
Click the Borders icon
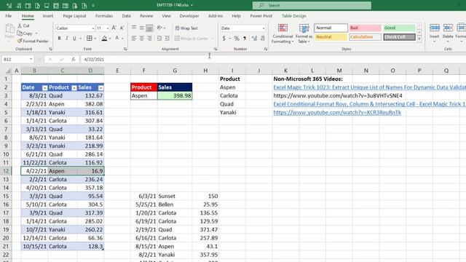click(89, 38)
